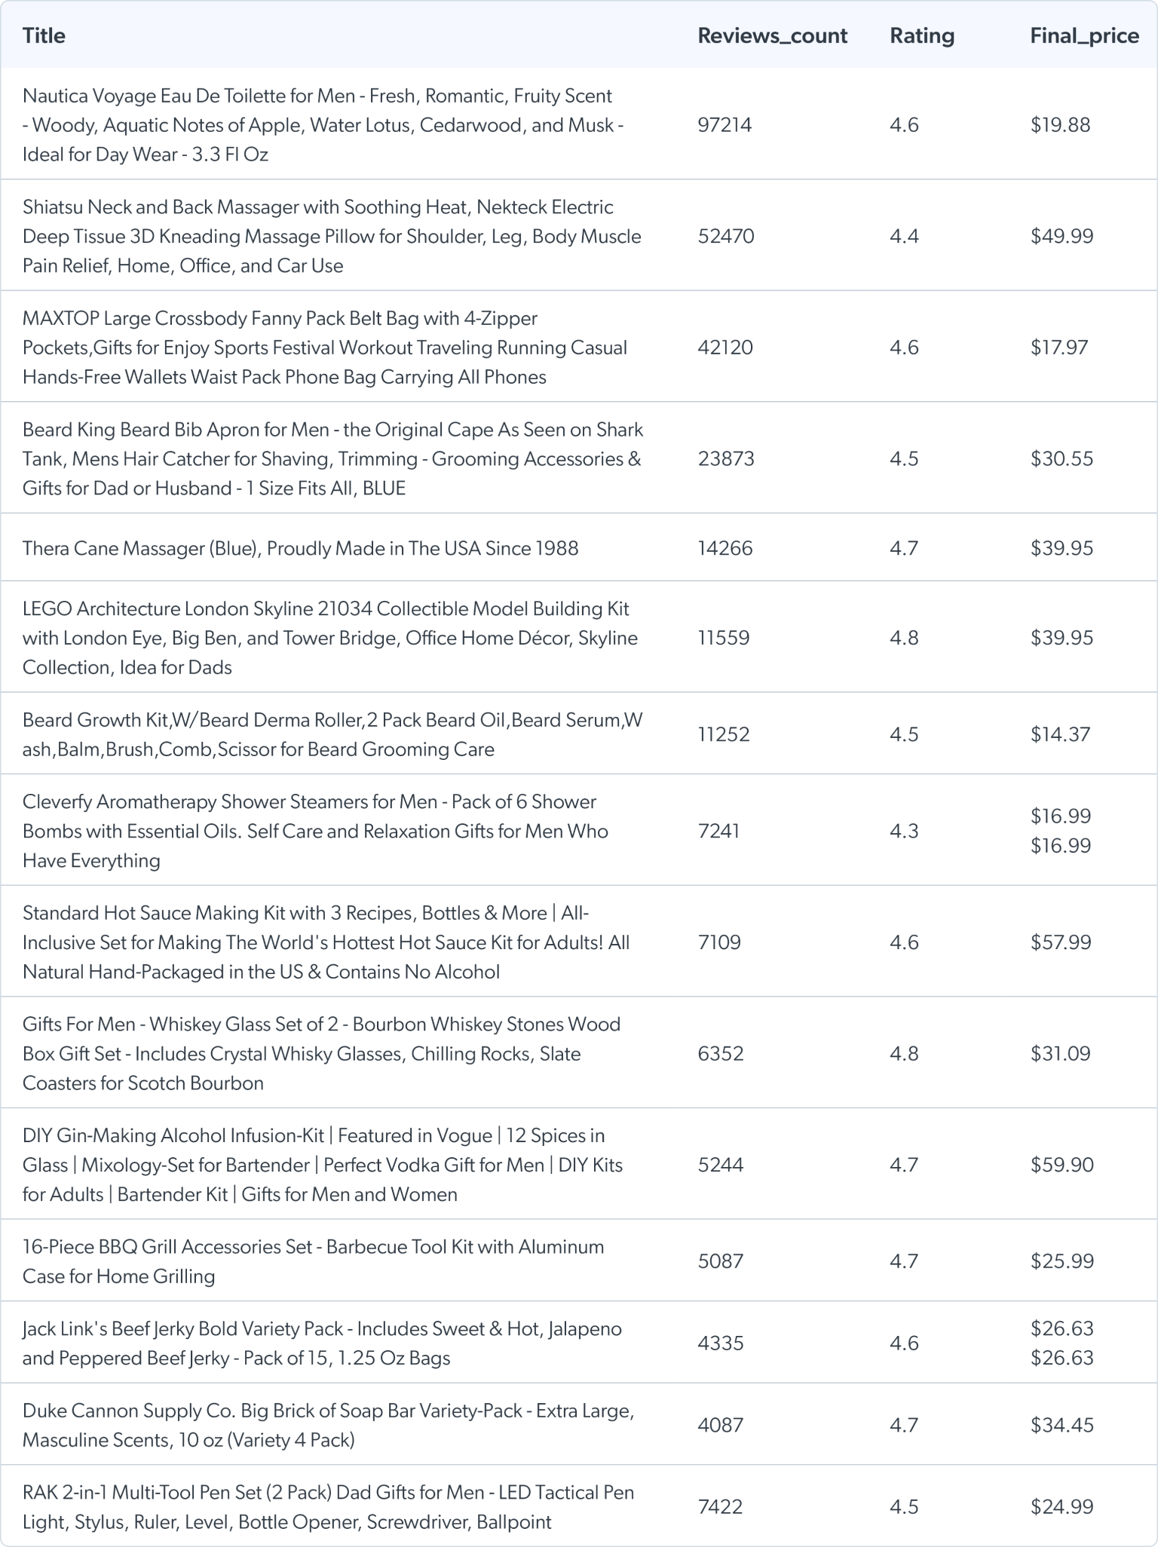
Task: Click the Standard Hot Sauce Making Kit title
Action: point(326,942)
